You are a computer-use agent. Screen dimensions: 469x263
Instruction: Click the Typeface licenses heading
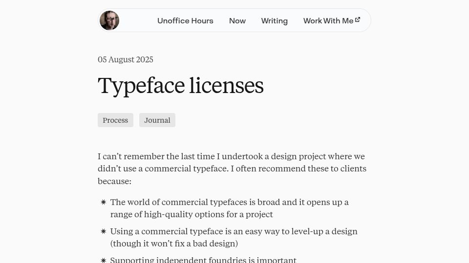[181, 86]
